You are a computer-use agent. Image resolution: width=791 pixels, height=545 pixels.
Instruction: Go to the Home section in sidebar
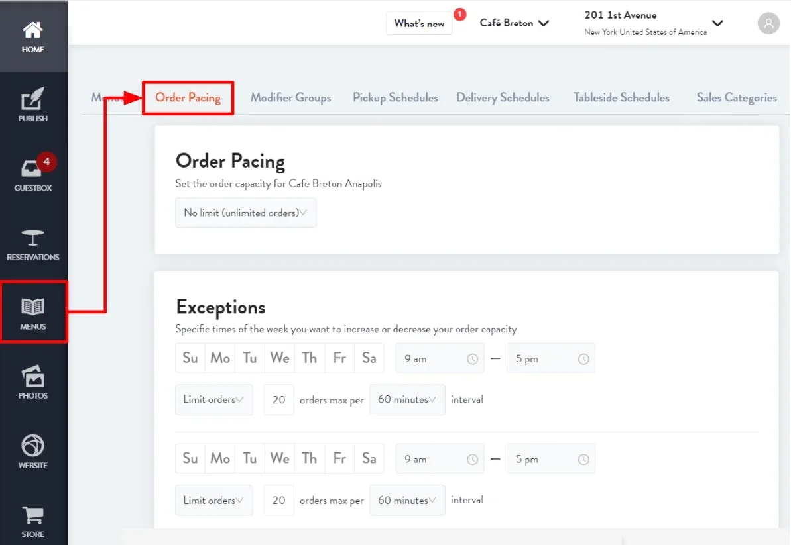[33, 37]
